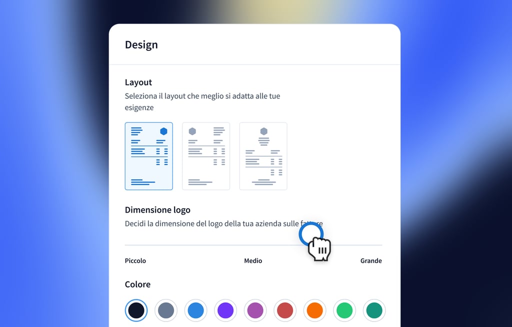
Task: Pick the centered logo invoice layout
Action: pos(263,156)
